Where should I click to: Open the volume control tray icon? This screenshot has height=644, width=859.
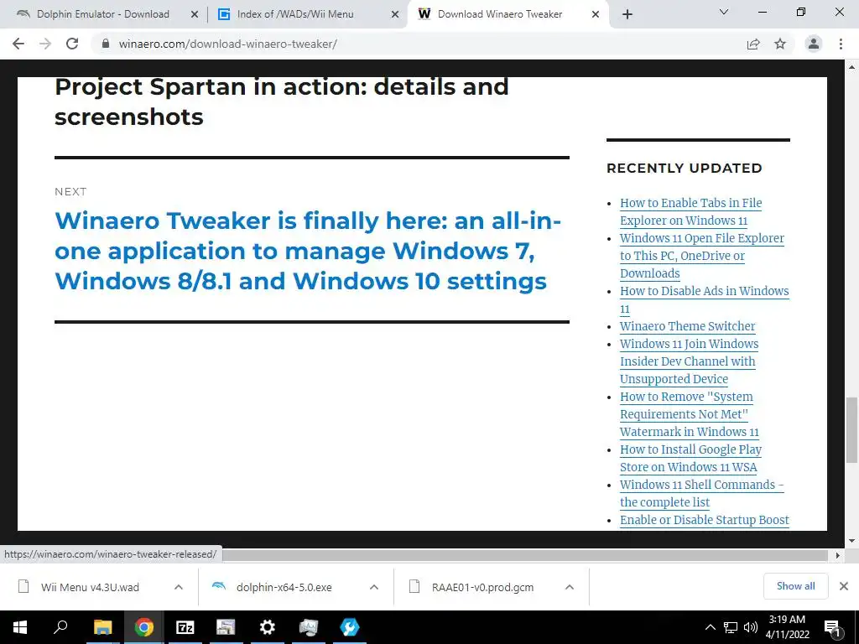tap(751, 627)
